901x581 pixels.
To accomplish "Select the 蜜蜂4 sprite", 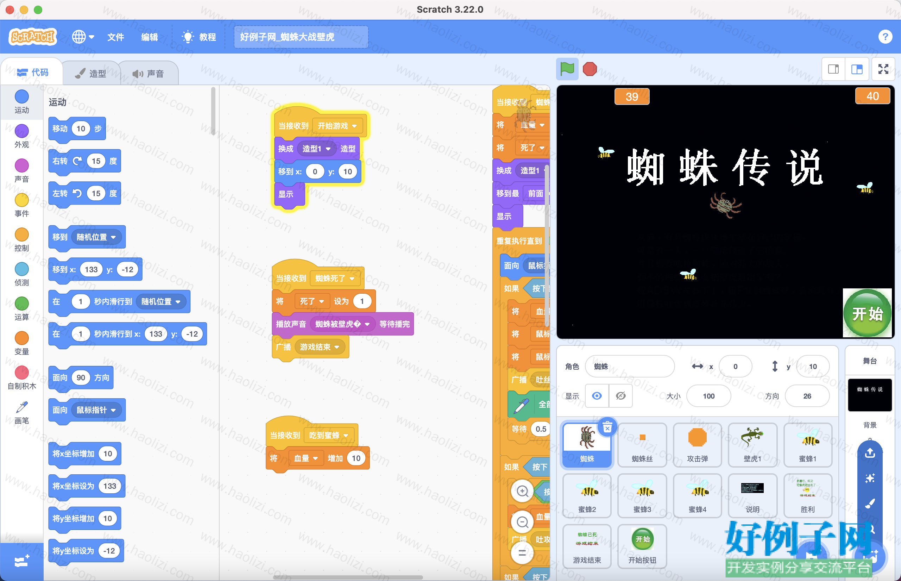I will (x=698, y=496).
